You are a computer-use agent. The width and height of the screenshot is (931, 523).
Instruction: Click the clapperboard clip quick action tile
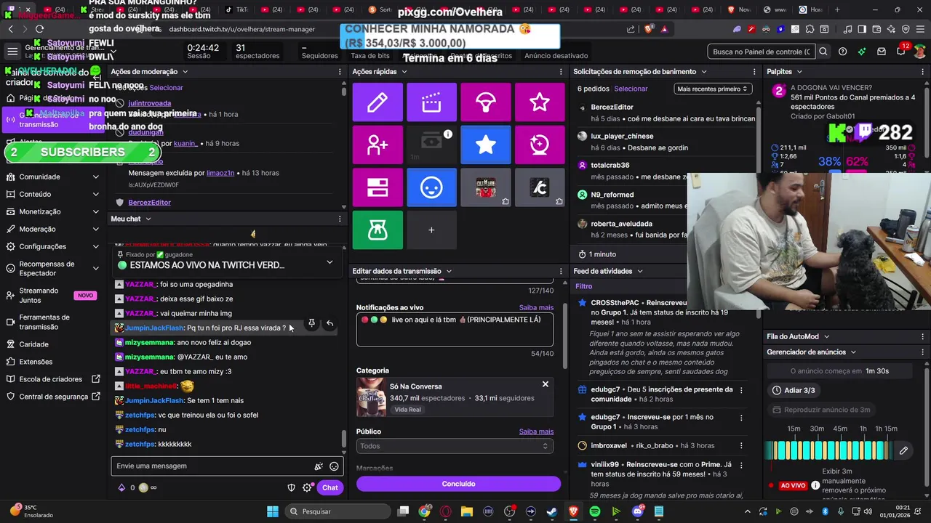[431, 102]
